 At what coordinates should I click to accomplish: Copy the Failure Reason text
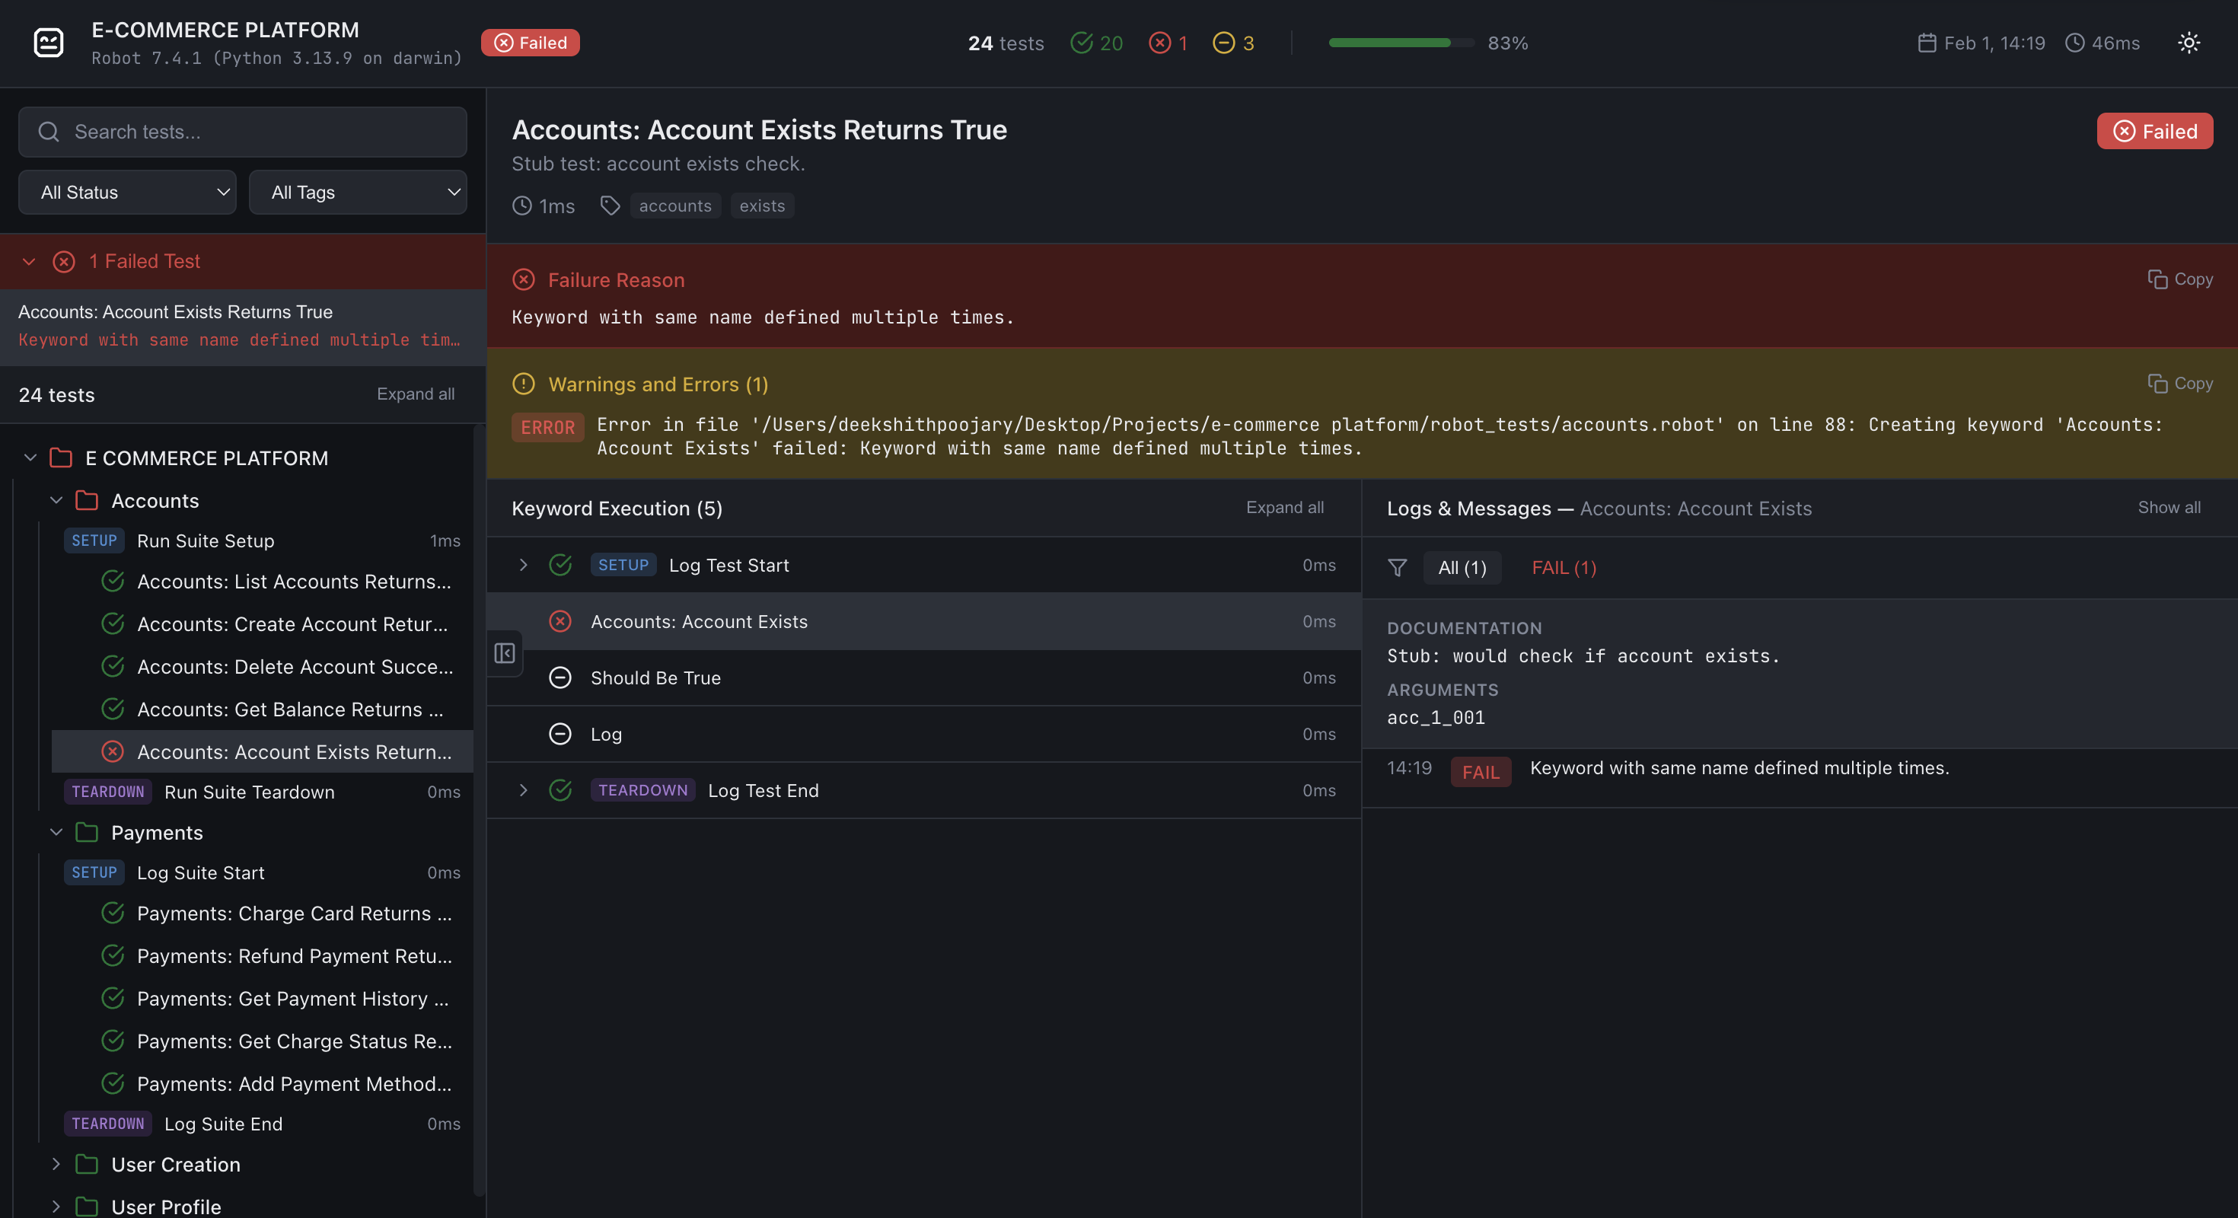[2180, 279]
